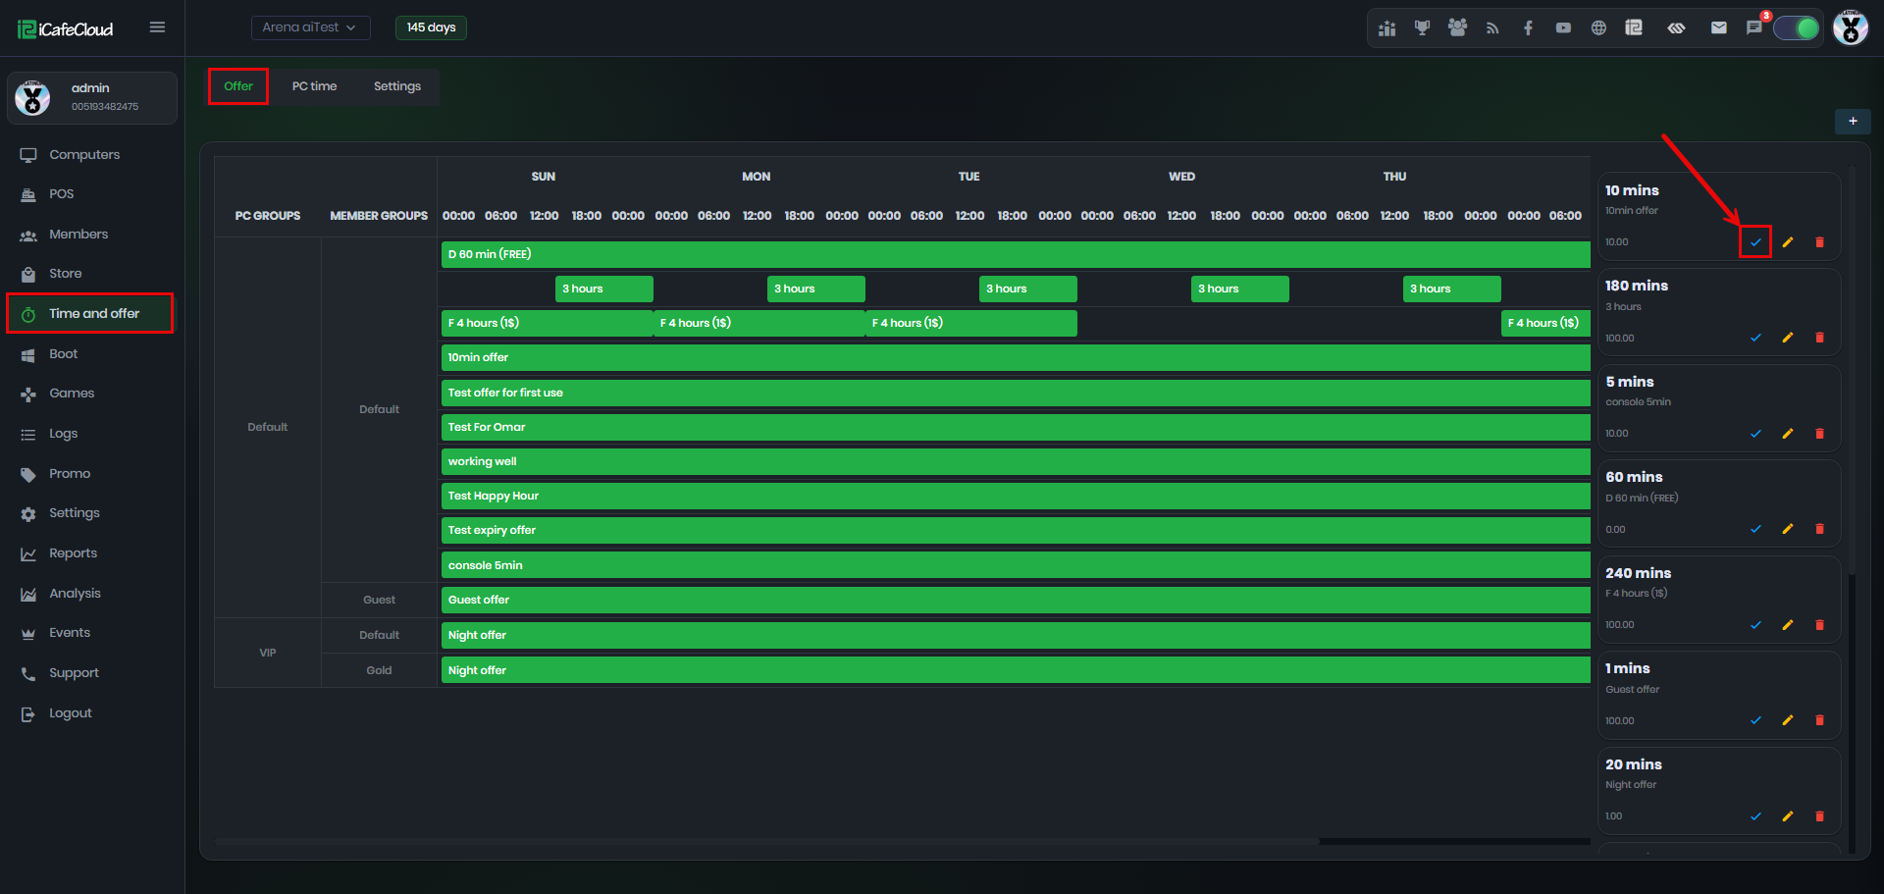The image size is (1884, 894).
Task: Open the mail envelope icon
Action: click(1719, 27)
